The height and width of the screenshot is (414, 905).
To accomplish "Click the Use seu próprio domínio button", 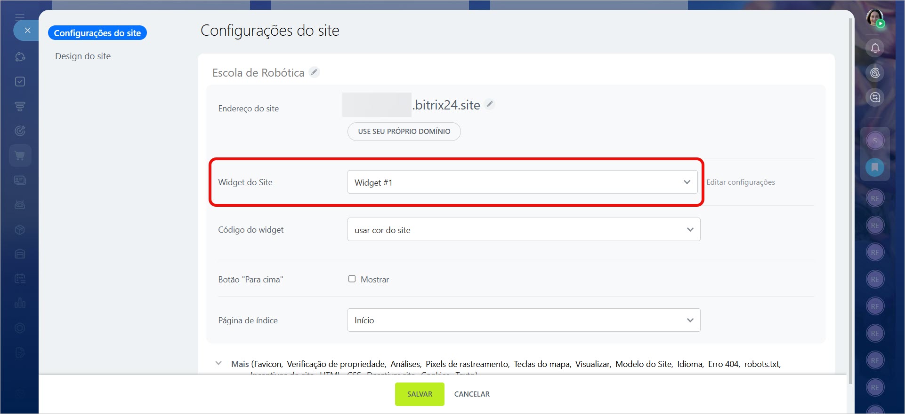I will [x=404, y=132].
